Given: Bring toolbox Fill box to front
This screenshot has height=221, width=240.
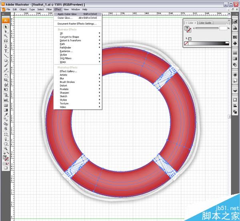Looking at the screenshot, I should click(x=5, y=157).
